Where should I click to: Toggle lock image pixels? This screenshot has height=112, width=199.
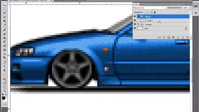149,12
